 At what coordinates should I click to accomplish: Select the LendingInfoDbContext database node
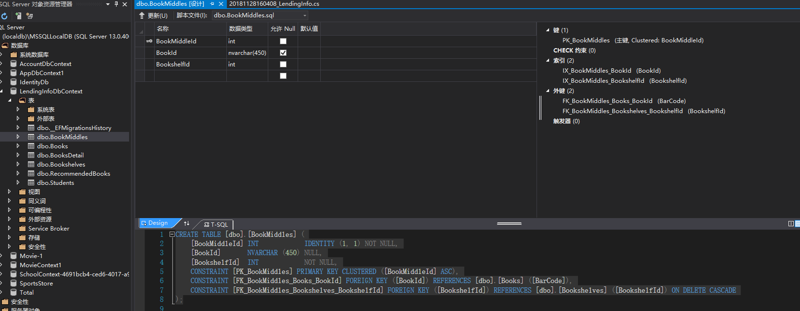coord(51,91)
